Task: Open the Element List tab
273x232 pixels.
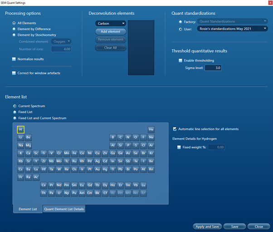Action: click(27, 209)
